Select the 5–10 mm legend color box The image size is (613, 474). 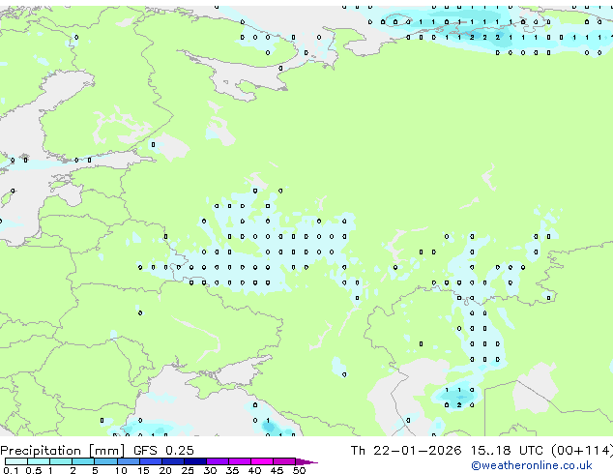105,461
